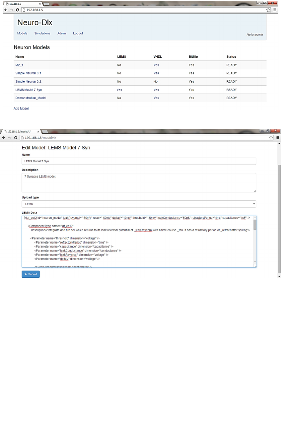Image resolution: width=287 pixels, height=435 pixels.
Task: Click the back arrow in the top browser
Action: coord(5,10)
